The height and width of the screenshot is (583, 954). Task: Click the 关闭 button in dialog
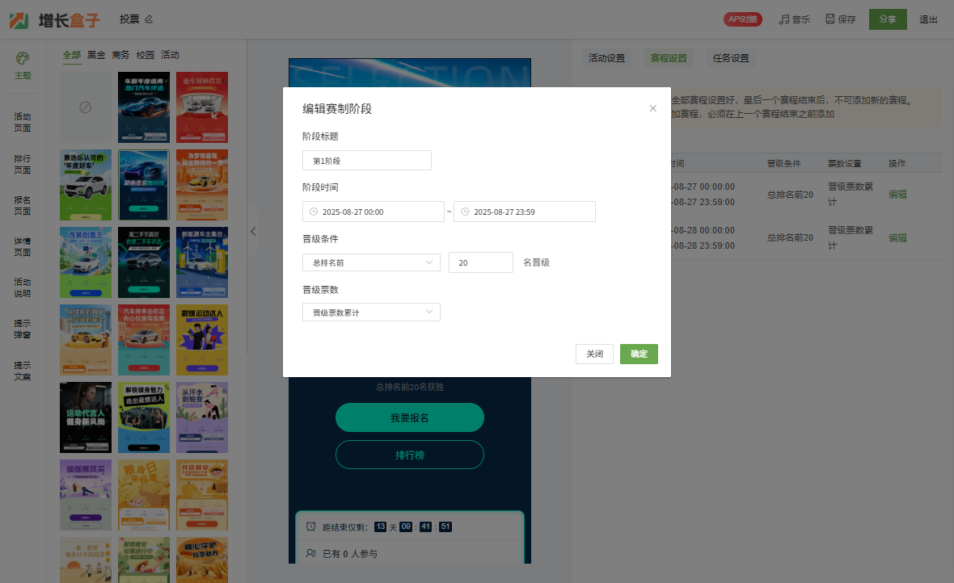594,354
